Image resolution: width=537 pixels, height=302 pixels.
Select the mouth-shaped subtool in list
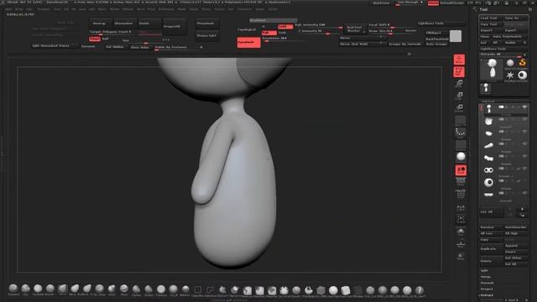pyautogui.click(x=488, y=195)
